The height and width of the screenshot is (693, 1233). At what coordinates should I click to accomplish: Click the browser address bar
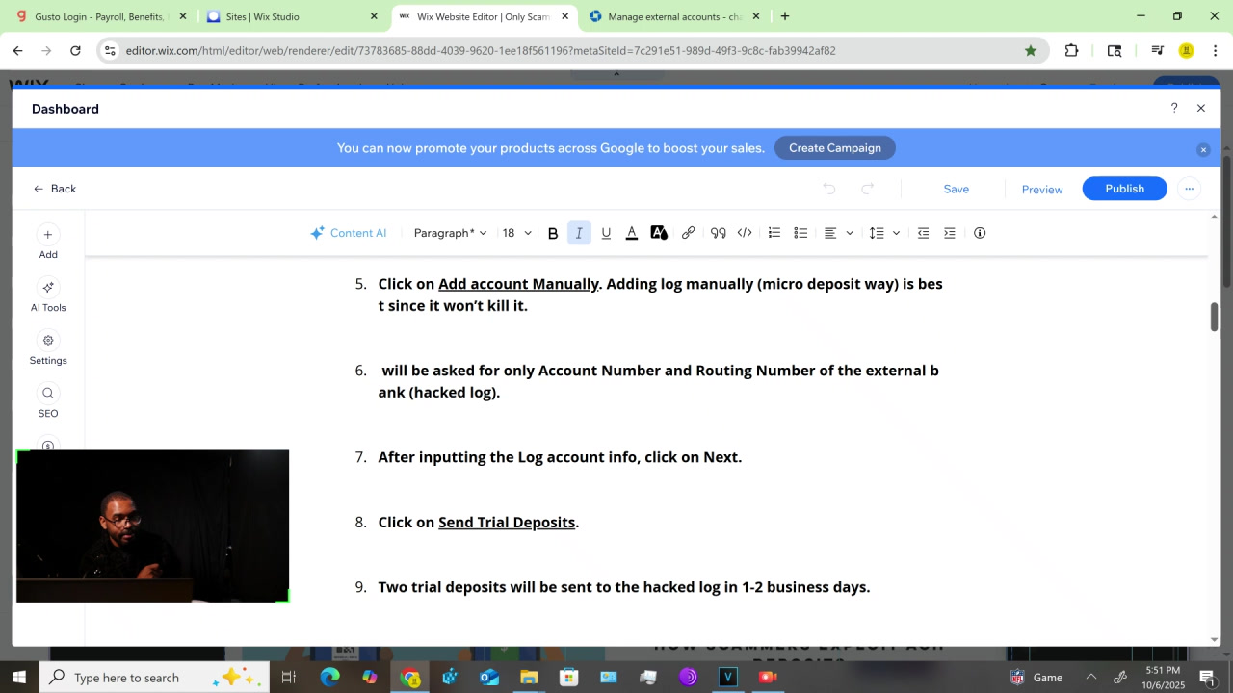point(572,50)
